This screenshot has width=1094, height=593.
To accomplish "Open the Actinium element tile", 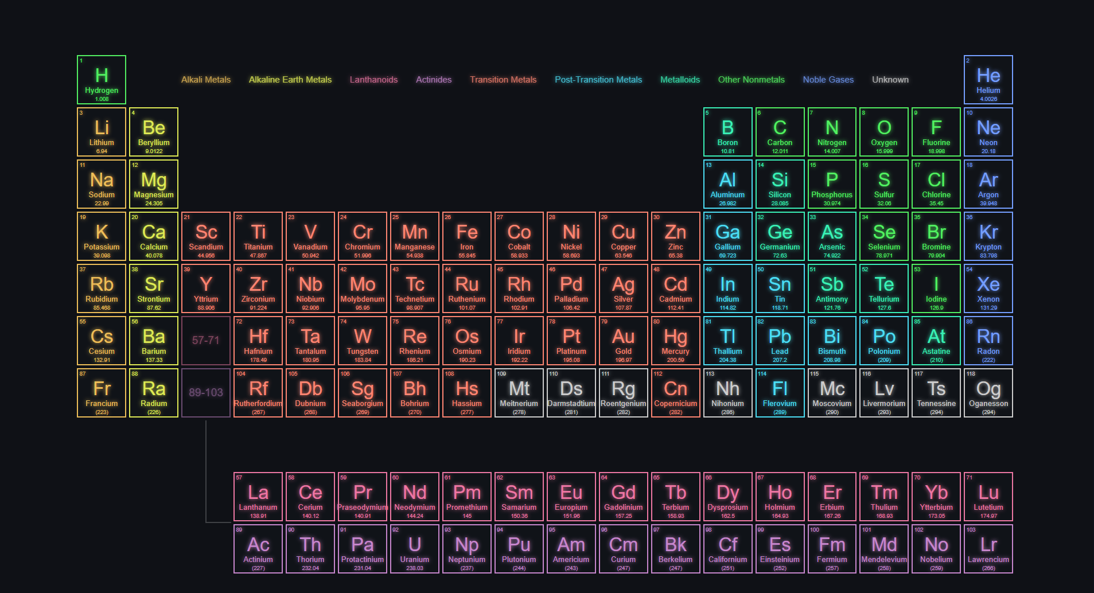I will click(x=258, y=549).
